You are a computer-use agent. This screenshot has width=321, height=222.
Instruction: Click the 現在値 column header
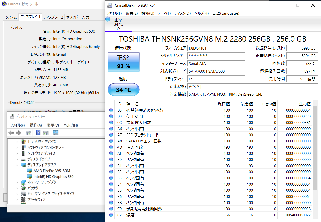(220, 104)
